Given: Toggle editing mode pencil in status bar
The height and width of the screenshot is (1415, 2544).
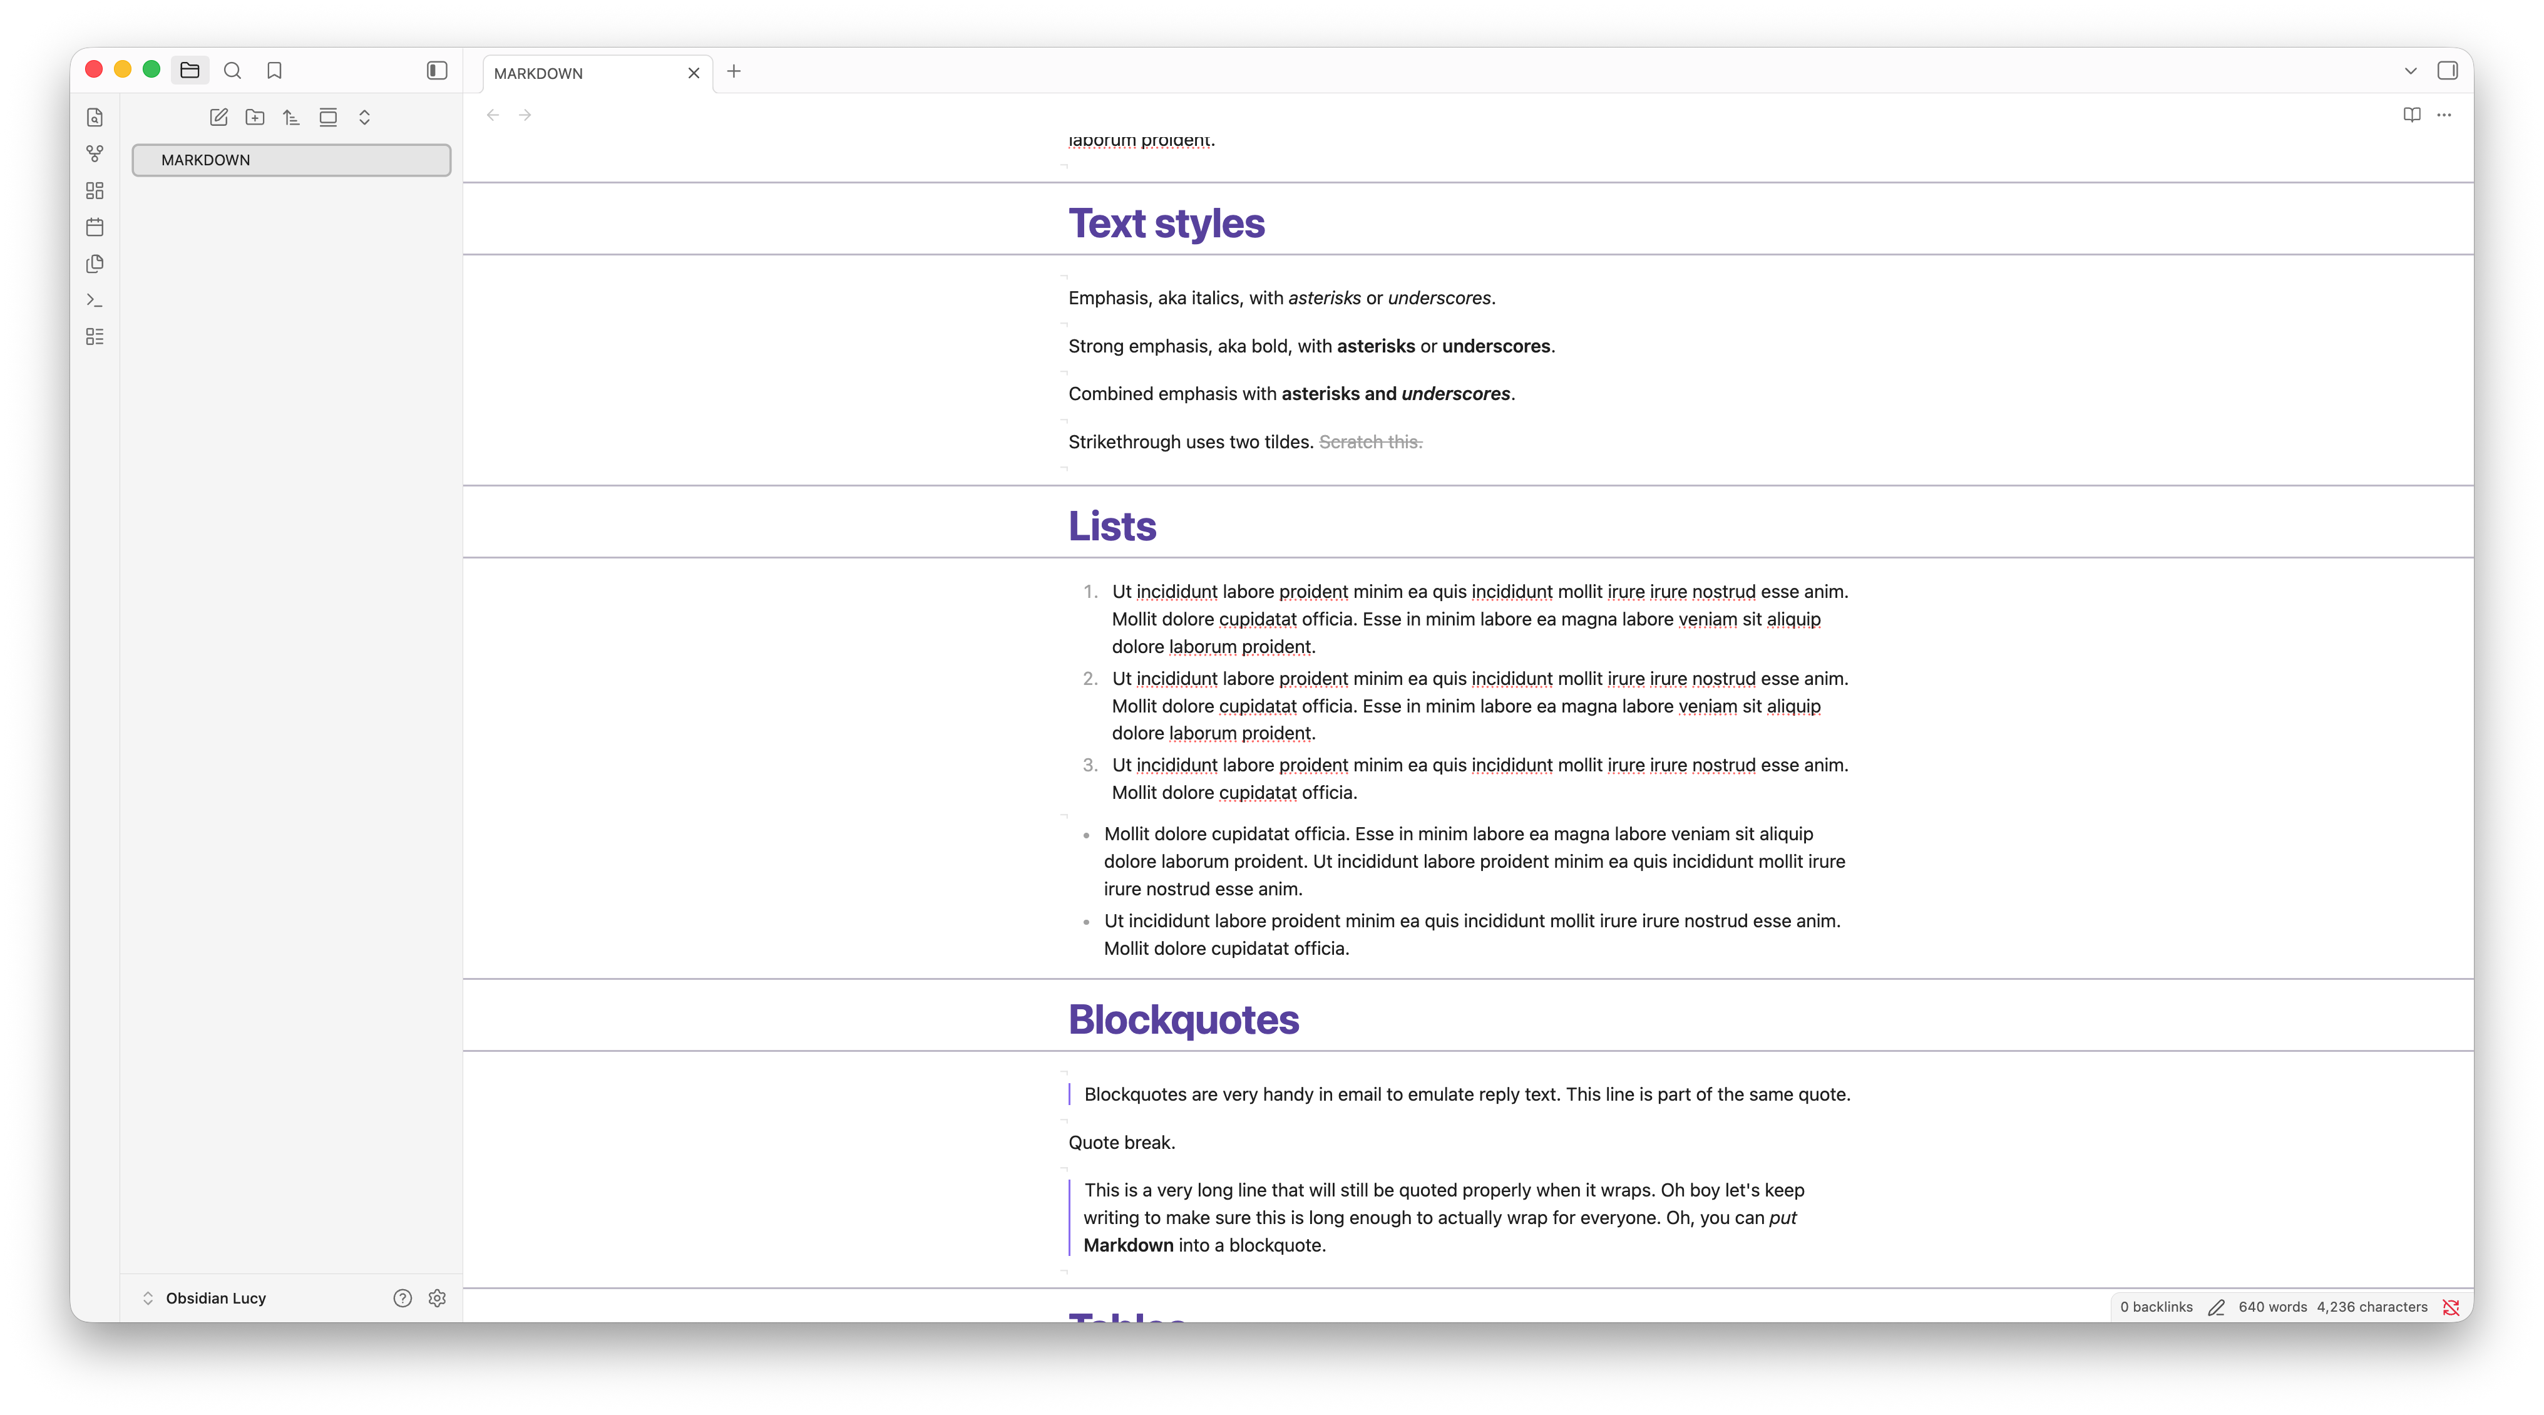Looking at the screenshot, I should pos(2216,1307).
